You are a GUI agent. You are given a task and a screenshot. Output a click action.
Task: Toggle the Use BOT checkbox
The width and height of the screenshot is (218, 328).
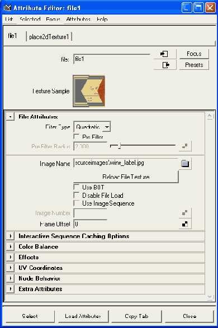click(77, 187)
